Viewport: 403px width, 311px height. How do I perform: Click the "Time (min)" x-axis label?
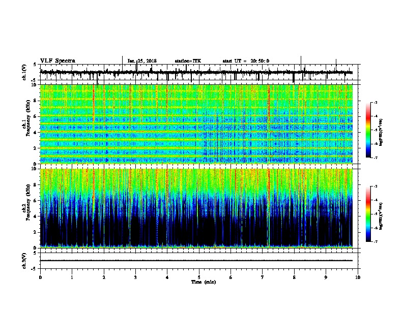[x=204, y=282]
